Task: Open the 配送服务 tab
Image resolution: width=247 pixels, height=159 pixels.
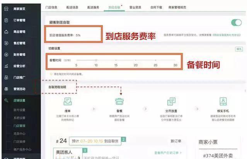Action: [93, 7]
